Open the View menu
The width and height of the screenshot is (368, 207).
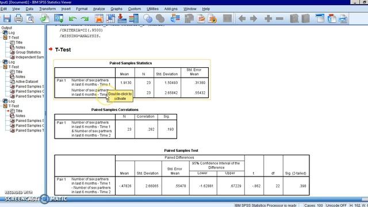[16, 9]
